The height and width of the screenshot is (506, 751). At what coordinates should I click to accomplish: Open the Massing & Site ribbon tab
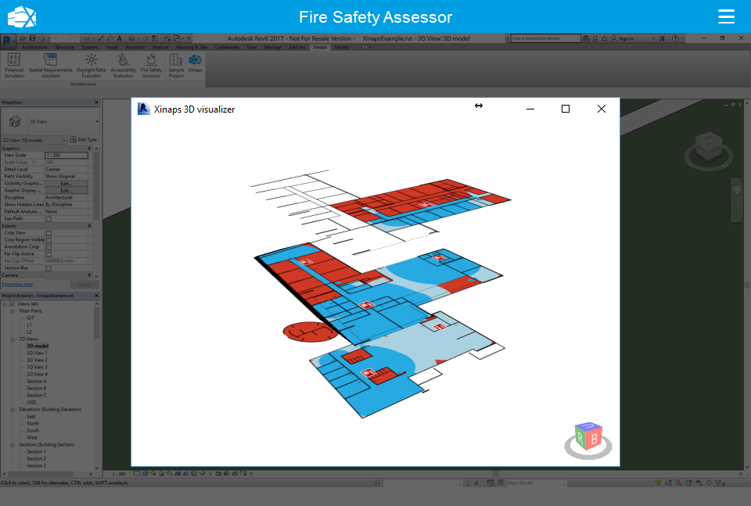pos(192,48)
